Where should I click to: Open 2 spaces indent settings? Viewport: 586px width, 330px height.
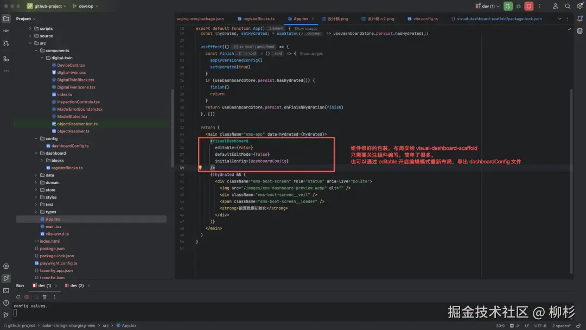(562, 326)
